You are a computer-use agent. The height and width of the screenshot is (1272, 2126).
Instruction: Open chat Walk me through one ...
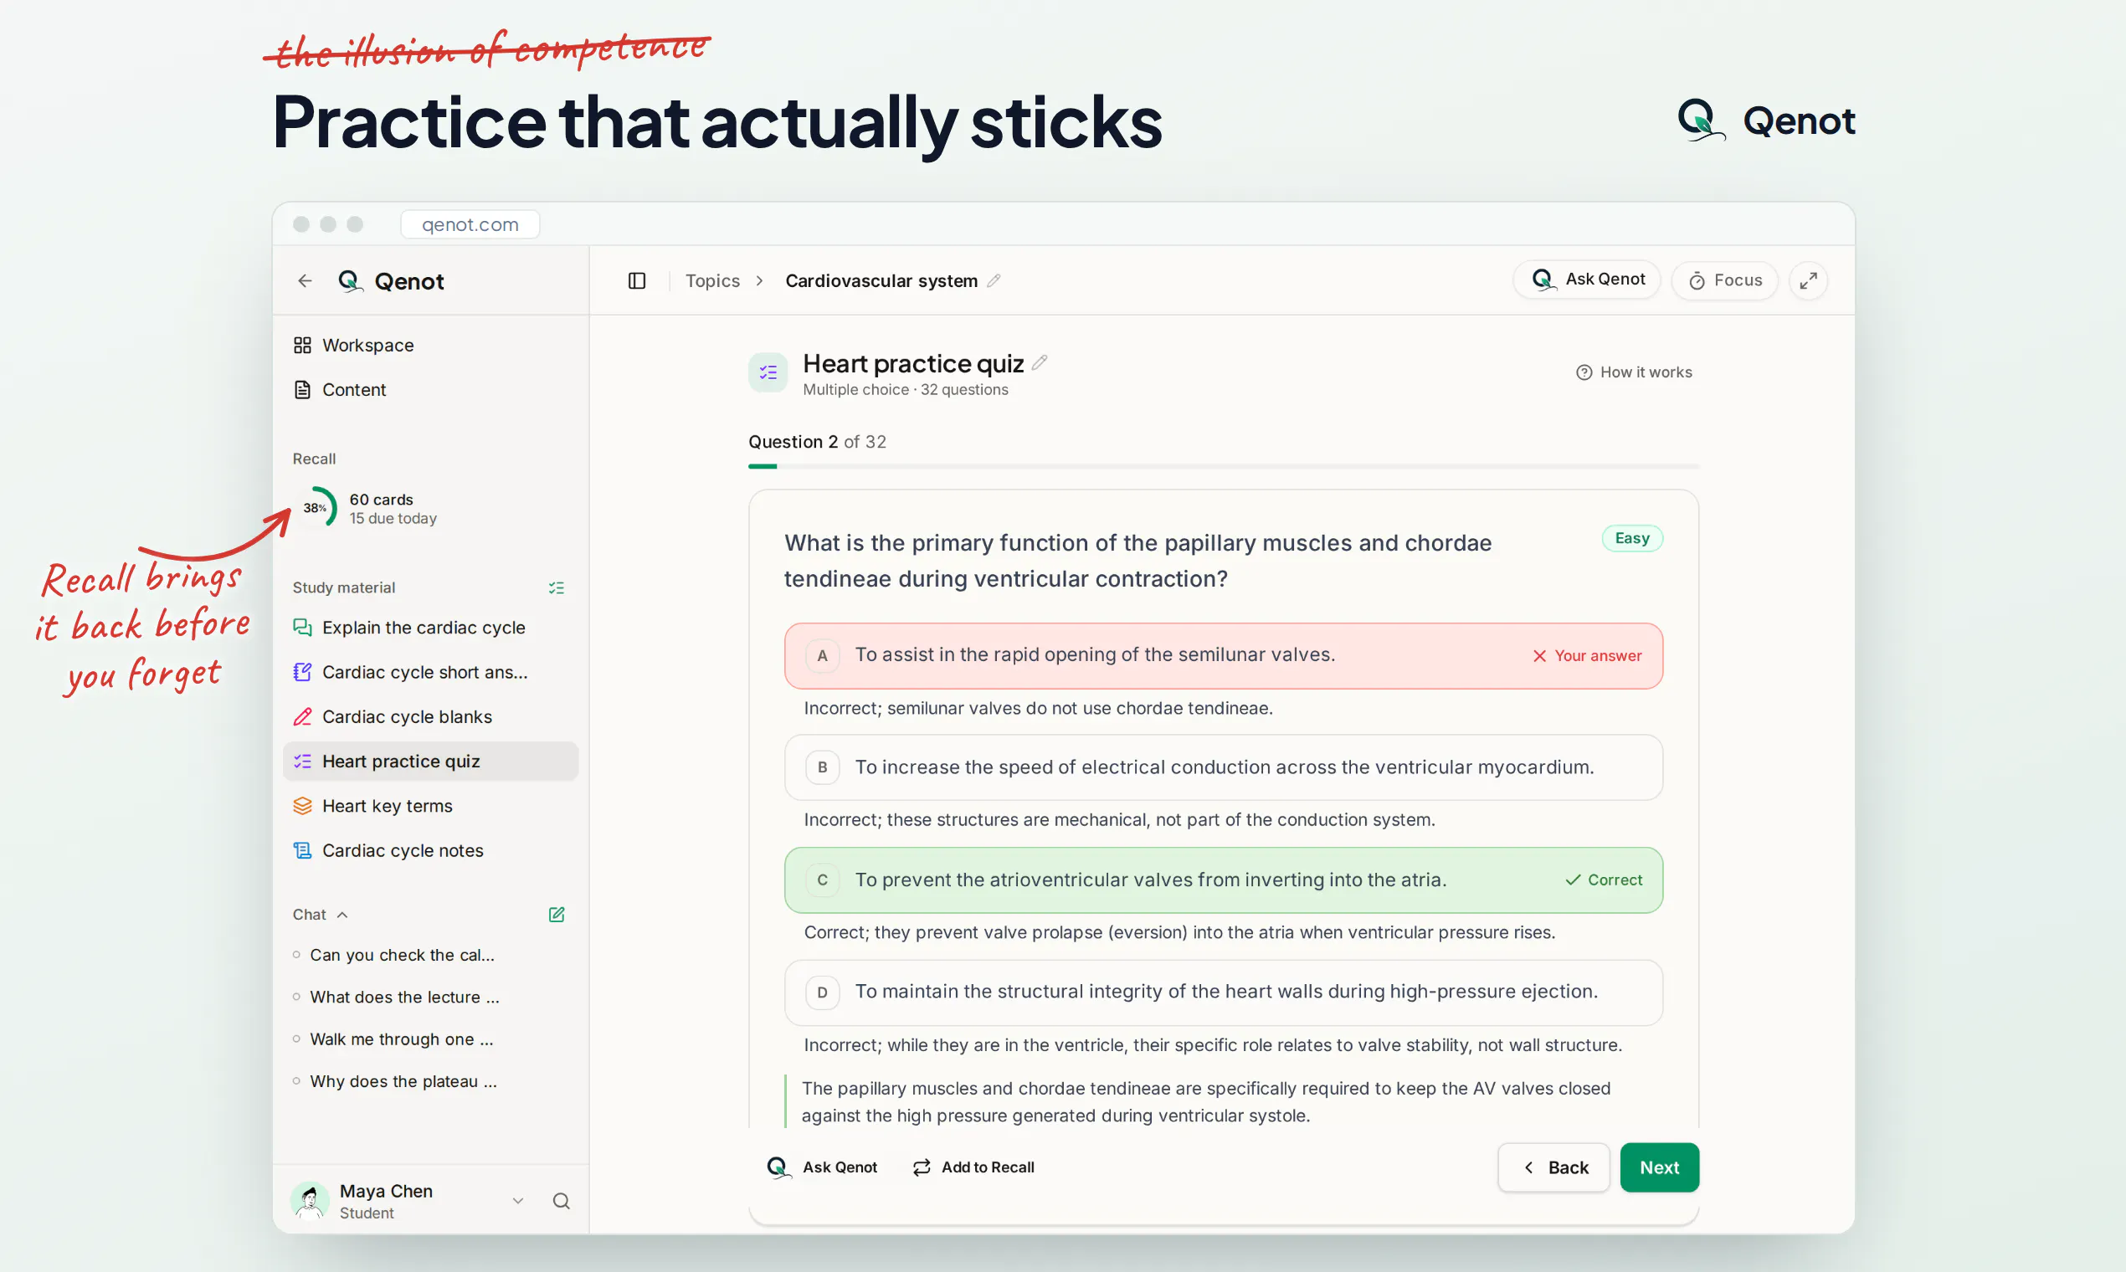[402, 1039]
